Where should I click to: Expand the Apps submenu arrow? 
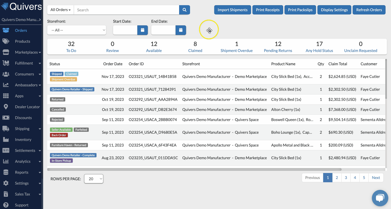pos(40,96)
